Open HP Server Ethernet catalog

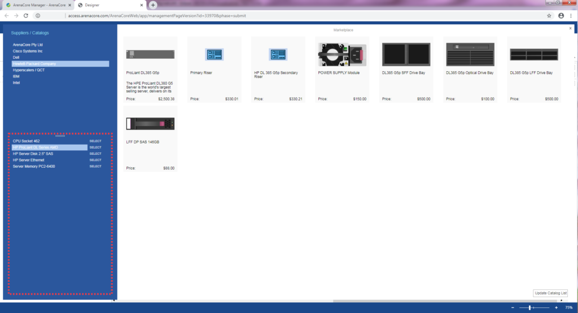click(x=28, y=160)
